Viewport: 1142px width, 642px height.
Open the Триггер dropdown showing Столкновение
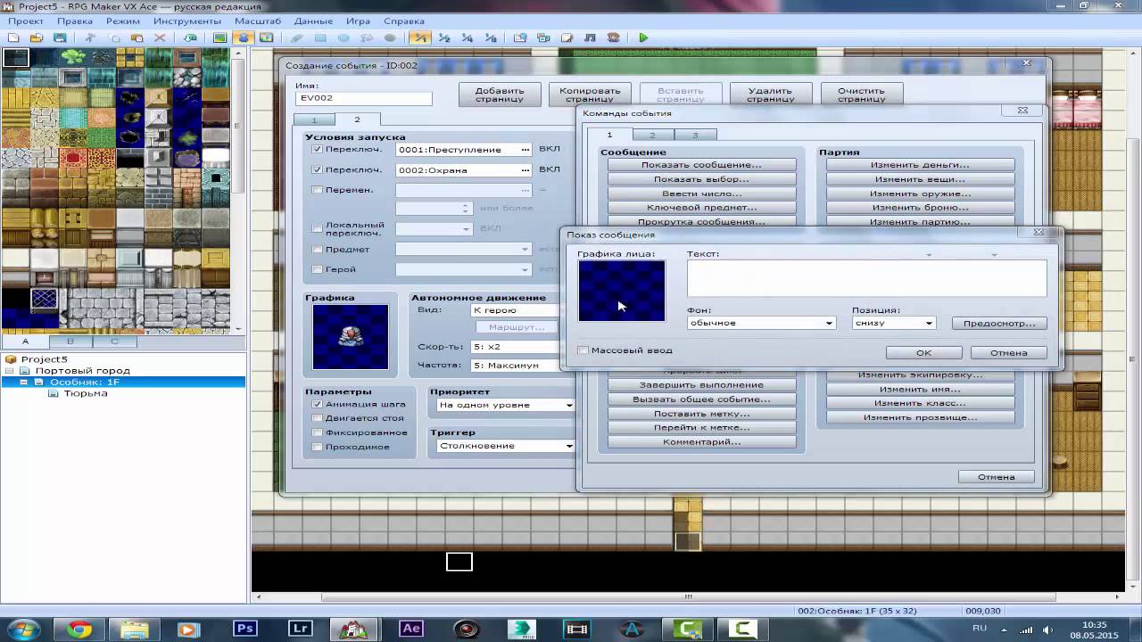click(x=506, y=446)
